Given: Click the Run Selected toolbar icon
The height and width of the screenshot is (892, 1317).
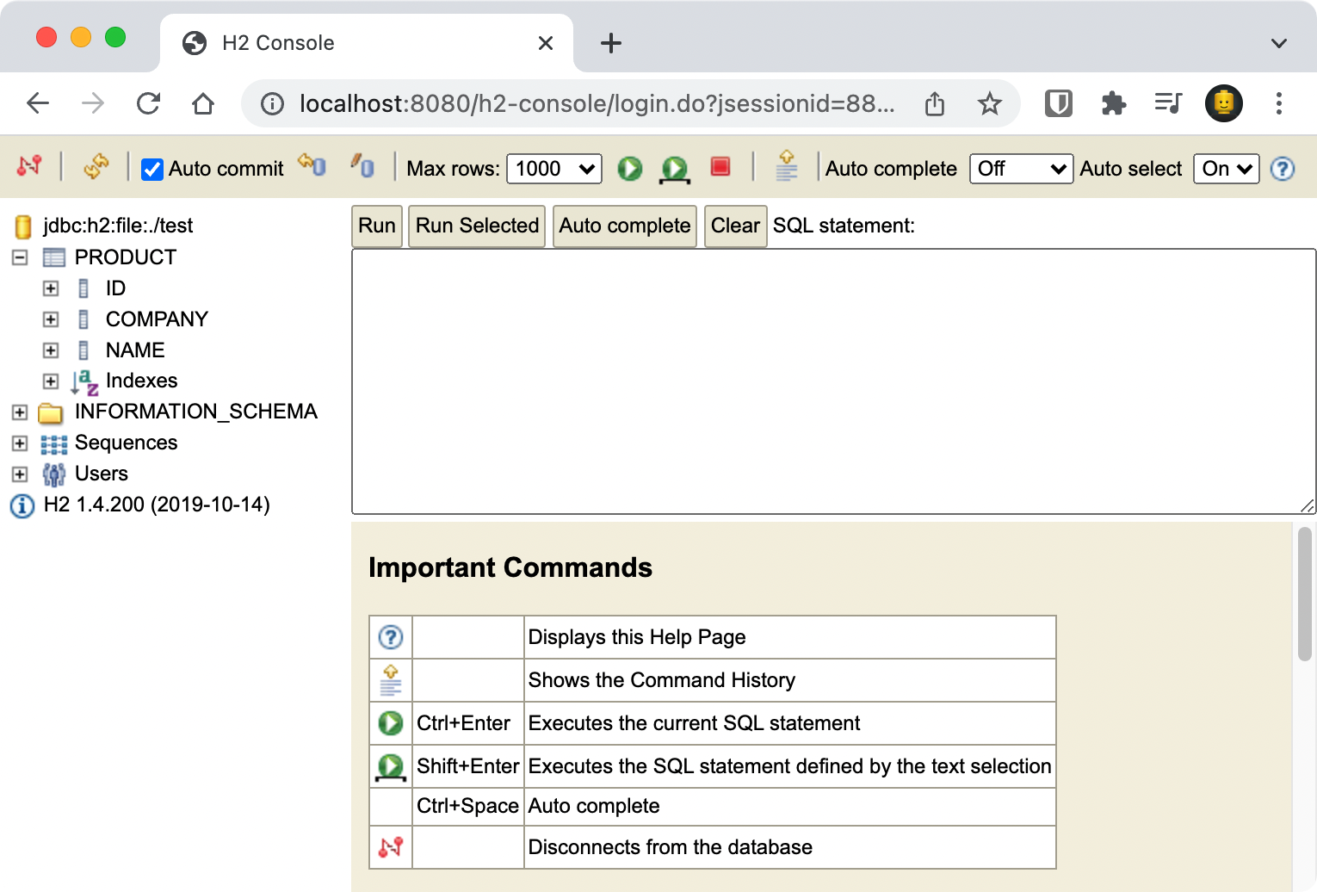Looking at the screenshot, I should (675, 170).
